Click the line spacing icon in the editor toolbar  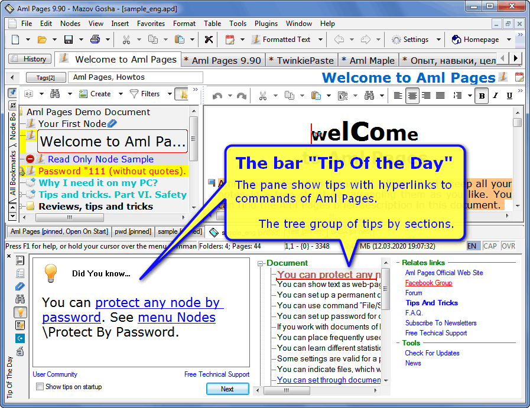tap(458, 96)
